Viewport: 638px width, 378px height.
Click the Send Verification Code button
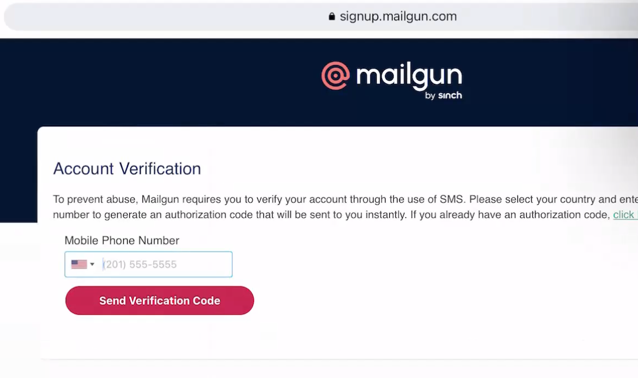point(159,300)
